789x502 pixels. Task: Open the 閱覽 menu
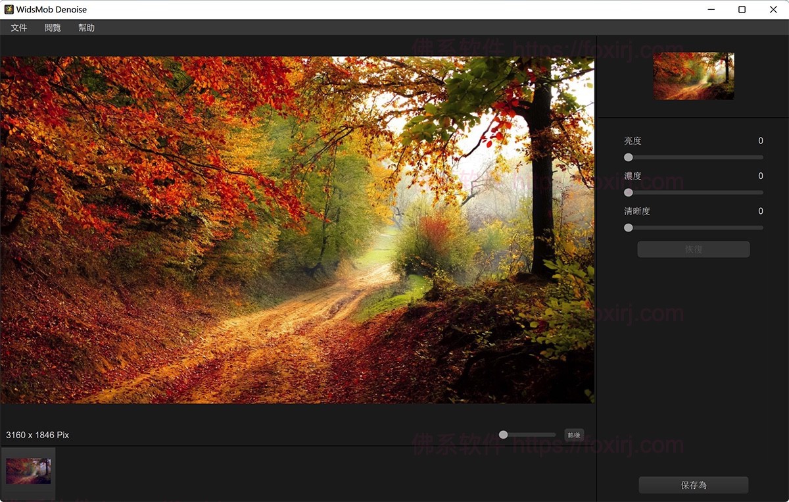53,28
